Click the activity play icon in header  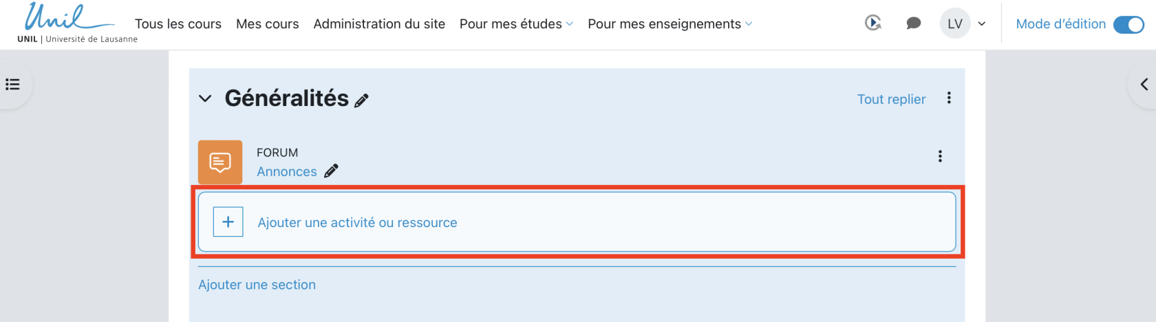(x=873, y=23)
